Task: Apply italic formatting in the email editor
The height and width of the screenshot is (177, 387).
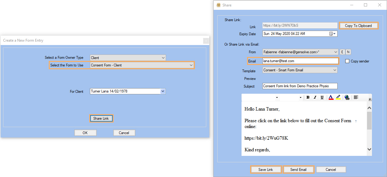Action: point(315,97)
